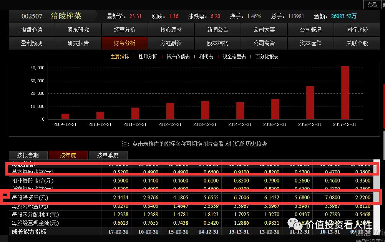This screenshot has width=385, height=242.
Task: Open the 研究报告 section
Action: tap(78, 43)
